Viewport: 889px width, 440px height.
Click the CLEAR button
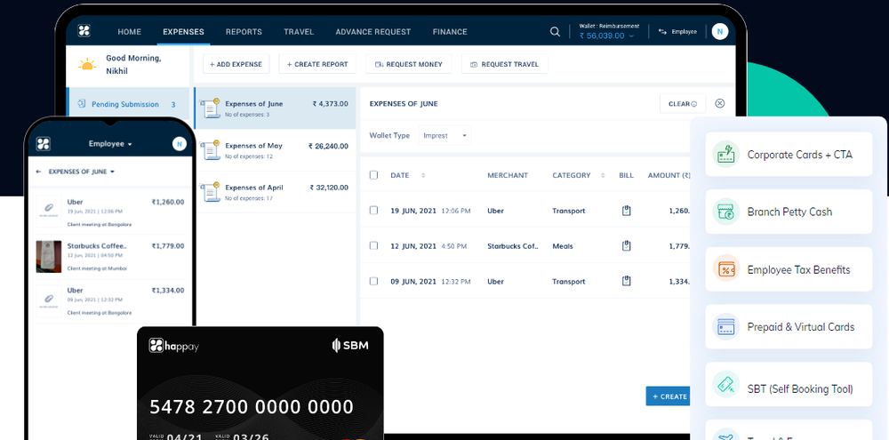coord(683,104)
